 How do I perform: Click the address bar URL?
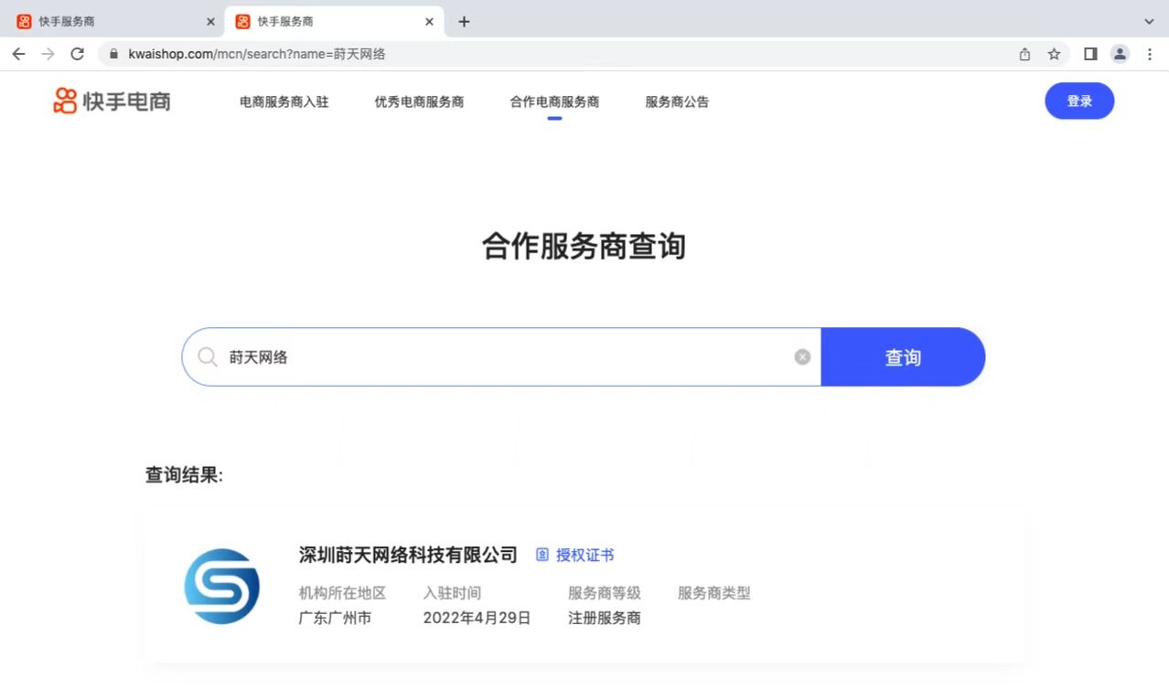point(257,54)
